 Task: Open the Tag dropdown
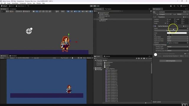165,14
